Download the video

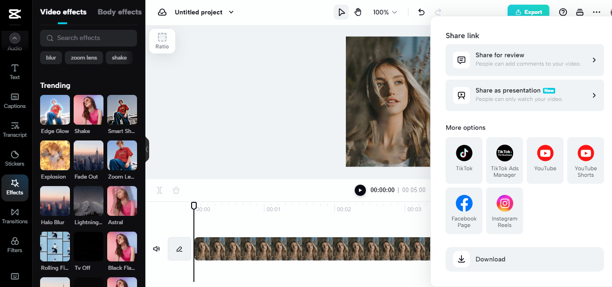click(x=525, y=259)
